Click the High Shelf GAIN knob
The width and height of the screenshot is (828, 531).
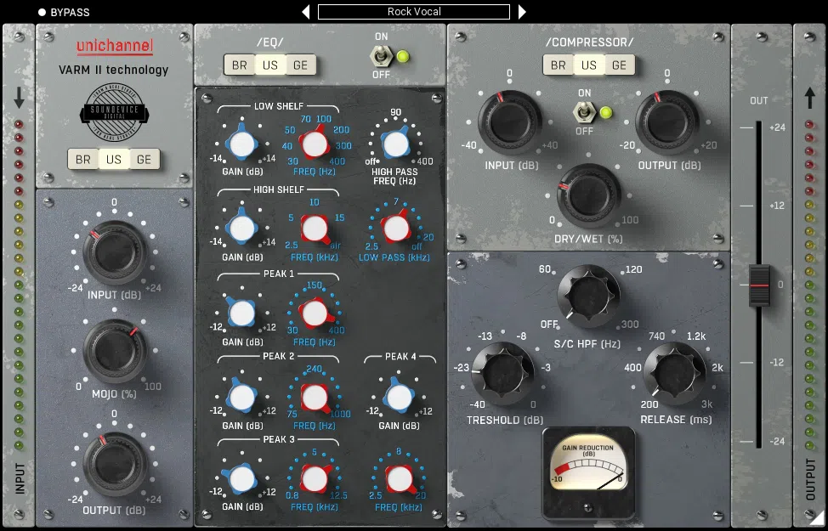tap(241, 228)
